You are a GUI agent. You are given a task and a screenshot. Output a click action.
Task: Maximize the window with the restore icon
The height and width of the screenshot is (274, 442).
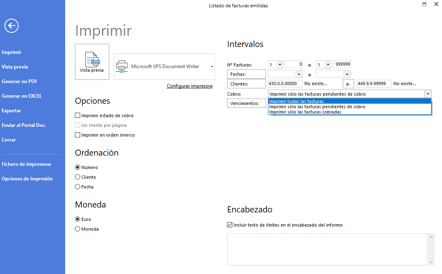[424, 4]
